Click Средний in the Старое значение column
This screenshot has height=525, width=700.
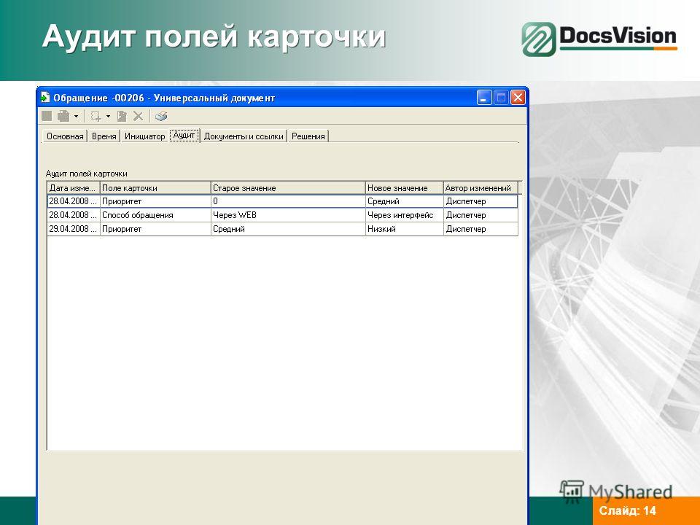(x=289, y=229)
